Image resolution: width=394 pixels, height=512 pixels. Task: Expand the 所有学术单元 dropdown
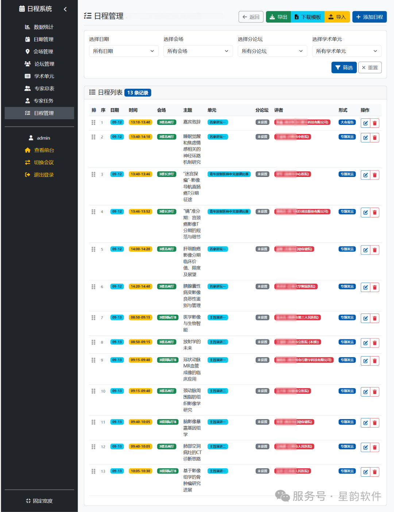(347, 51)
